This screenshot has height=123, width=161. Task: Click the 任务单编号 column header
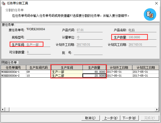tap(13, 68)
